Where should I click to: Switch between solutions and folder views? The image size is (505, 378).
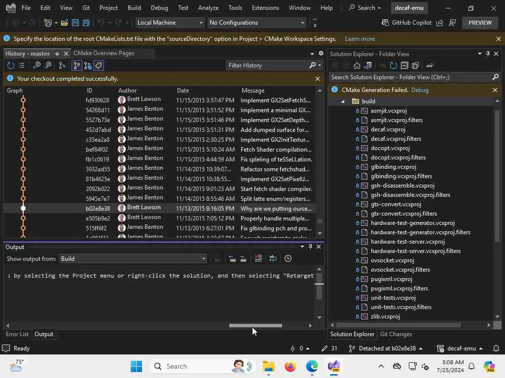tap(368, 65)
